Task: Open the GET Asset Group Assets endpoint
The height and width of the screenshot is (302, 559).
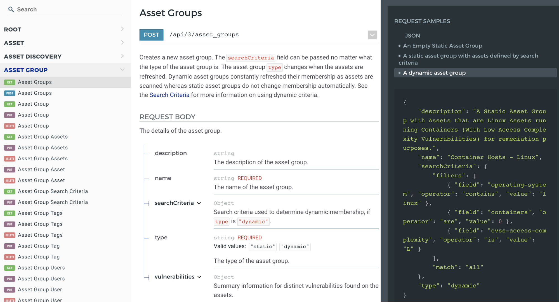Action: click(43, 137)
